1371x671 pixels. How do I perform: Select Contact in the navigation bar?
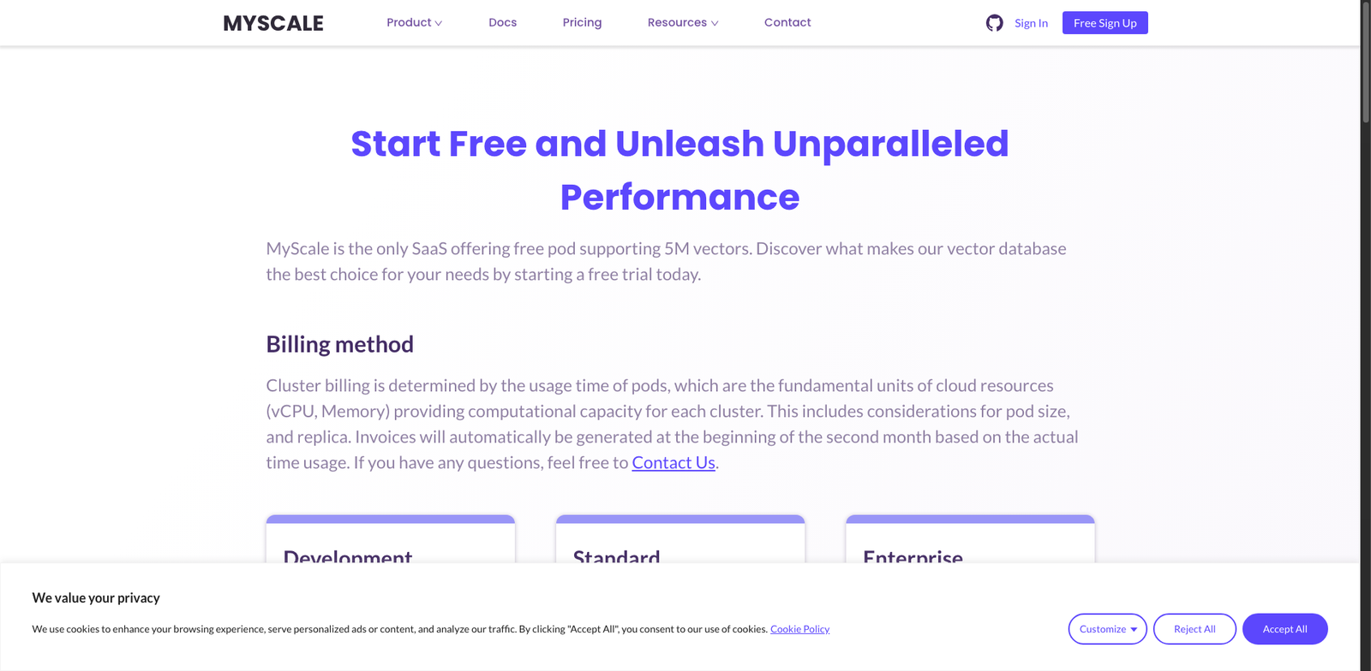click(x=787, y=22)
